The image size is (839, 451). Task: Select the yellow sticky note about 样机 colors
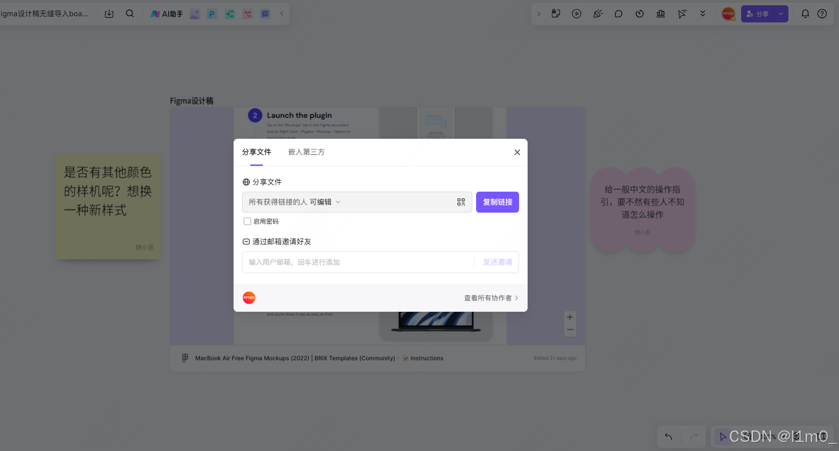[x=108, y=207]
